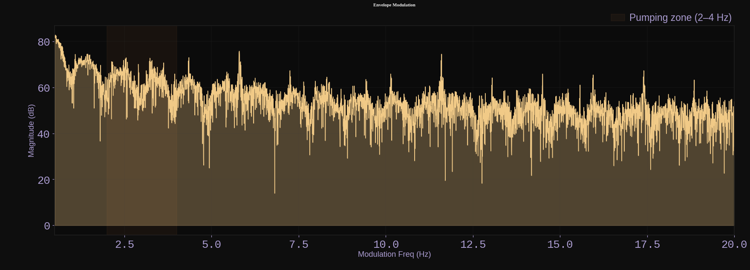Click the Pumping zone legend swatch
Screen dimensions: 750x270
point(617,17)
